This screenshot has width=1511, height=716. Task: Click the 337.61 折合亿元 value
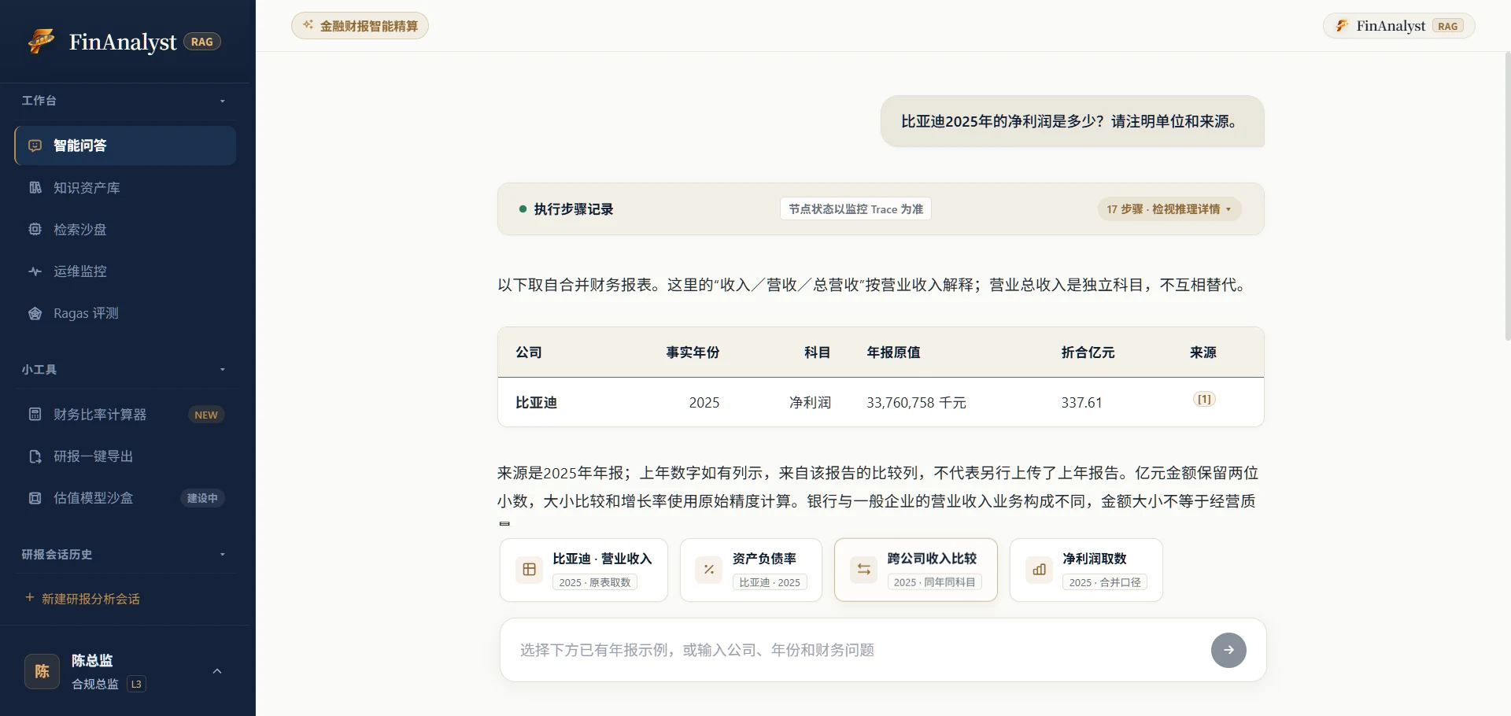(1081, 403)
